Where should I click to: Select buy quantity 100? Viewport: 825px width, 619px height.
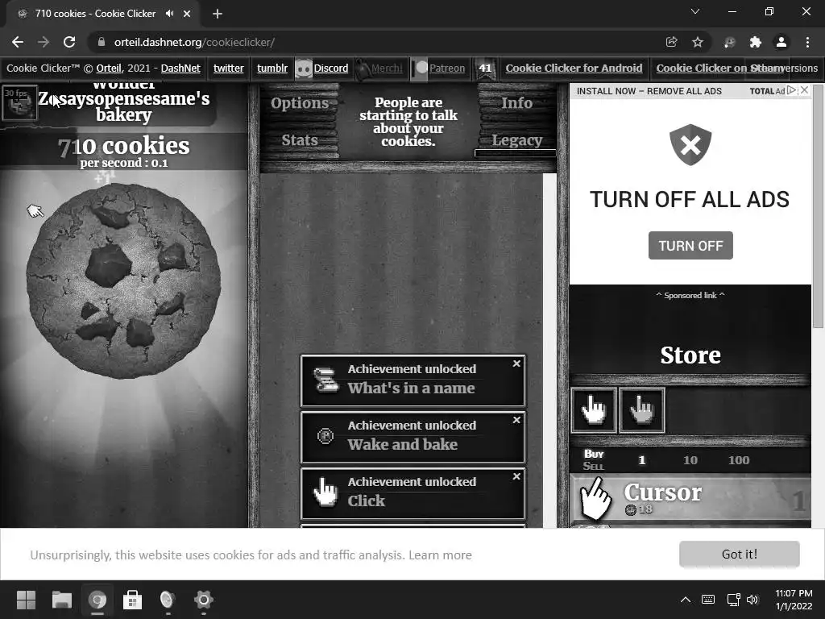[x=739, y=460]
